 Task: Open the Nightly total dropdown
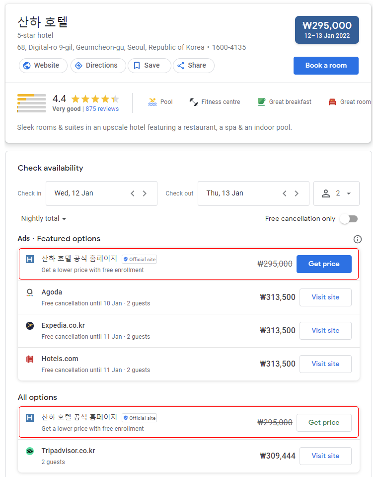pyautogui.click(x=44, y=219)
